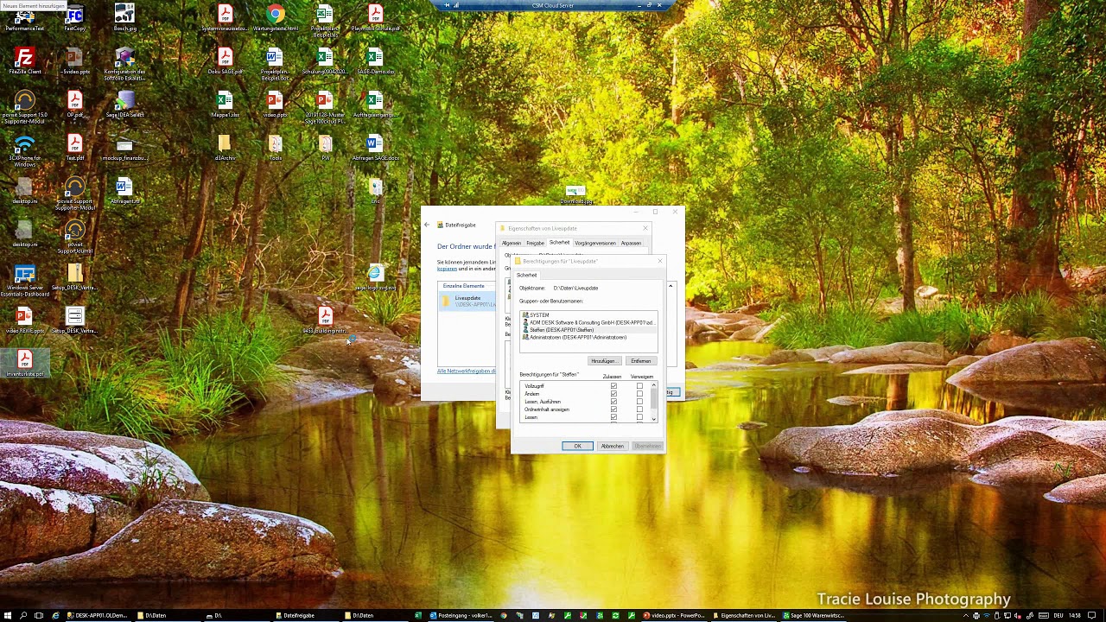Switch to Anpassen tab in Eigenschaften
The image size is (1106, 622).
[x=631, y=243]
